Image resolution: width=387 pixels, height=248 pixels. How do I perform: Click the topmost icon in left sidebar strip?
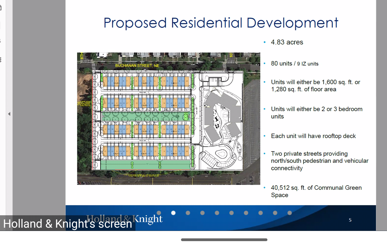pos(1,8)
